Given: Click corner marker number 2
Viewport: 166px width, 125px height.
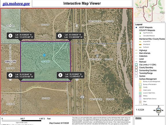Looking at the screenshot, I should pos(60,36).
